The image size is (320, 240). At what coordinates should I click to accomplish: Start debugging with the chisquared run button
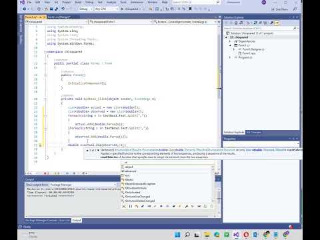[x=131, y=9]
